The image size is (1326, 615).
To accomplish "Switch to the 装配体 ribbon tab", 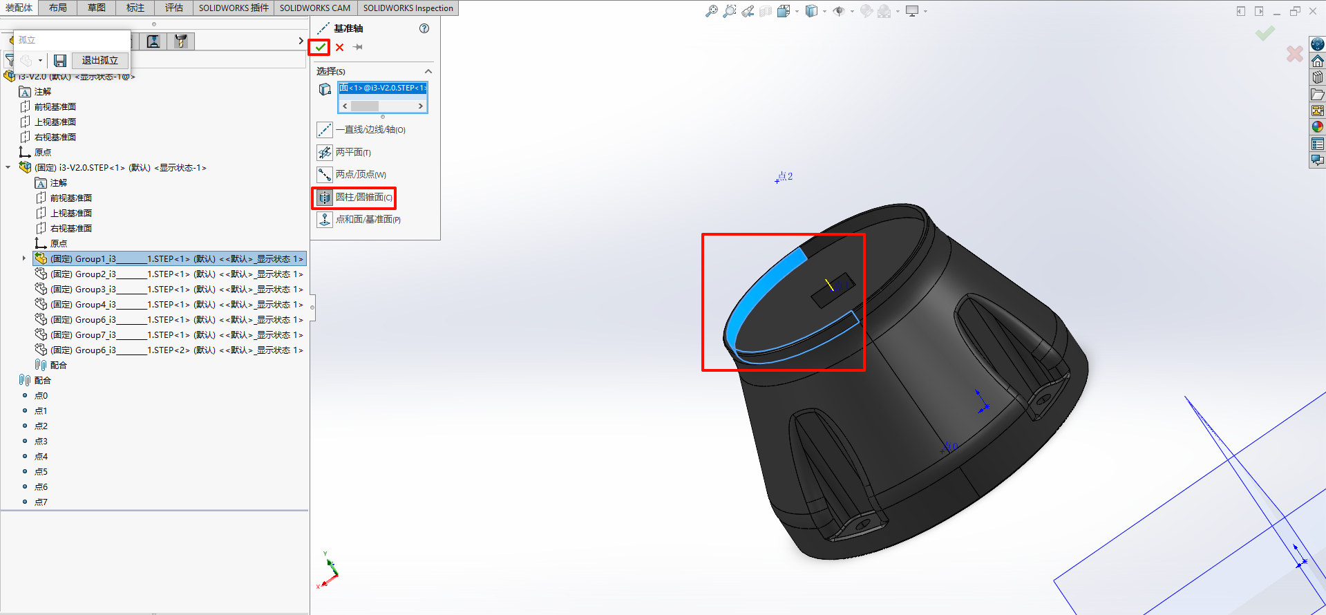I will tap(19, 8).
